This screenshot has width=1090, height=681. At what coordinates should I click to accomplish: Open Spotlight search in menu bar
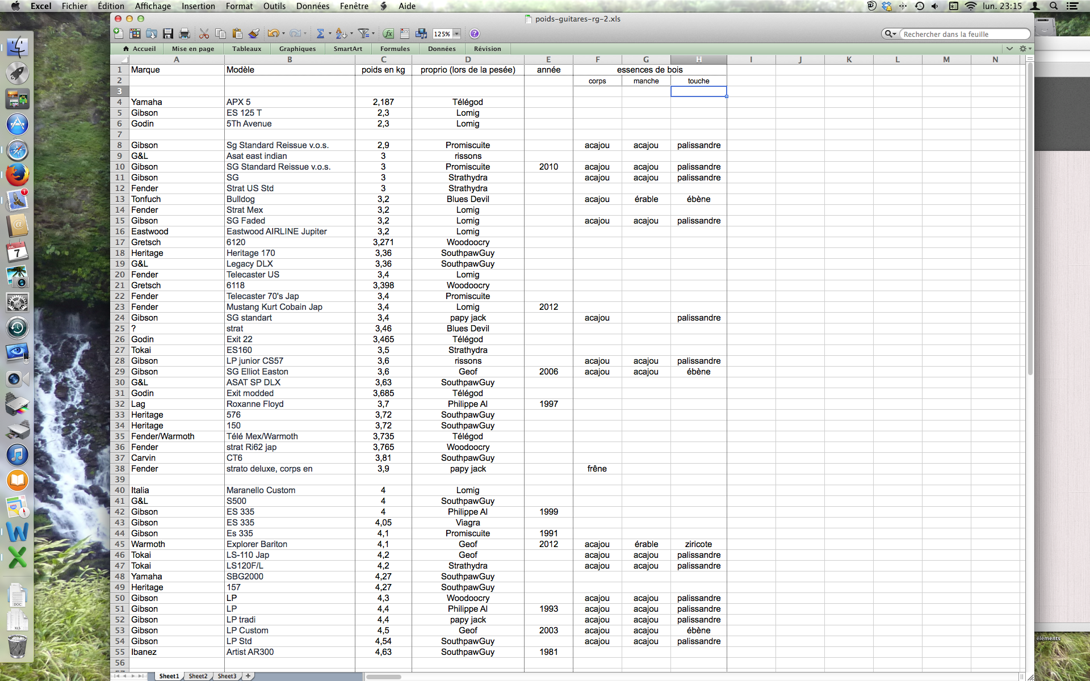1054,6
